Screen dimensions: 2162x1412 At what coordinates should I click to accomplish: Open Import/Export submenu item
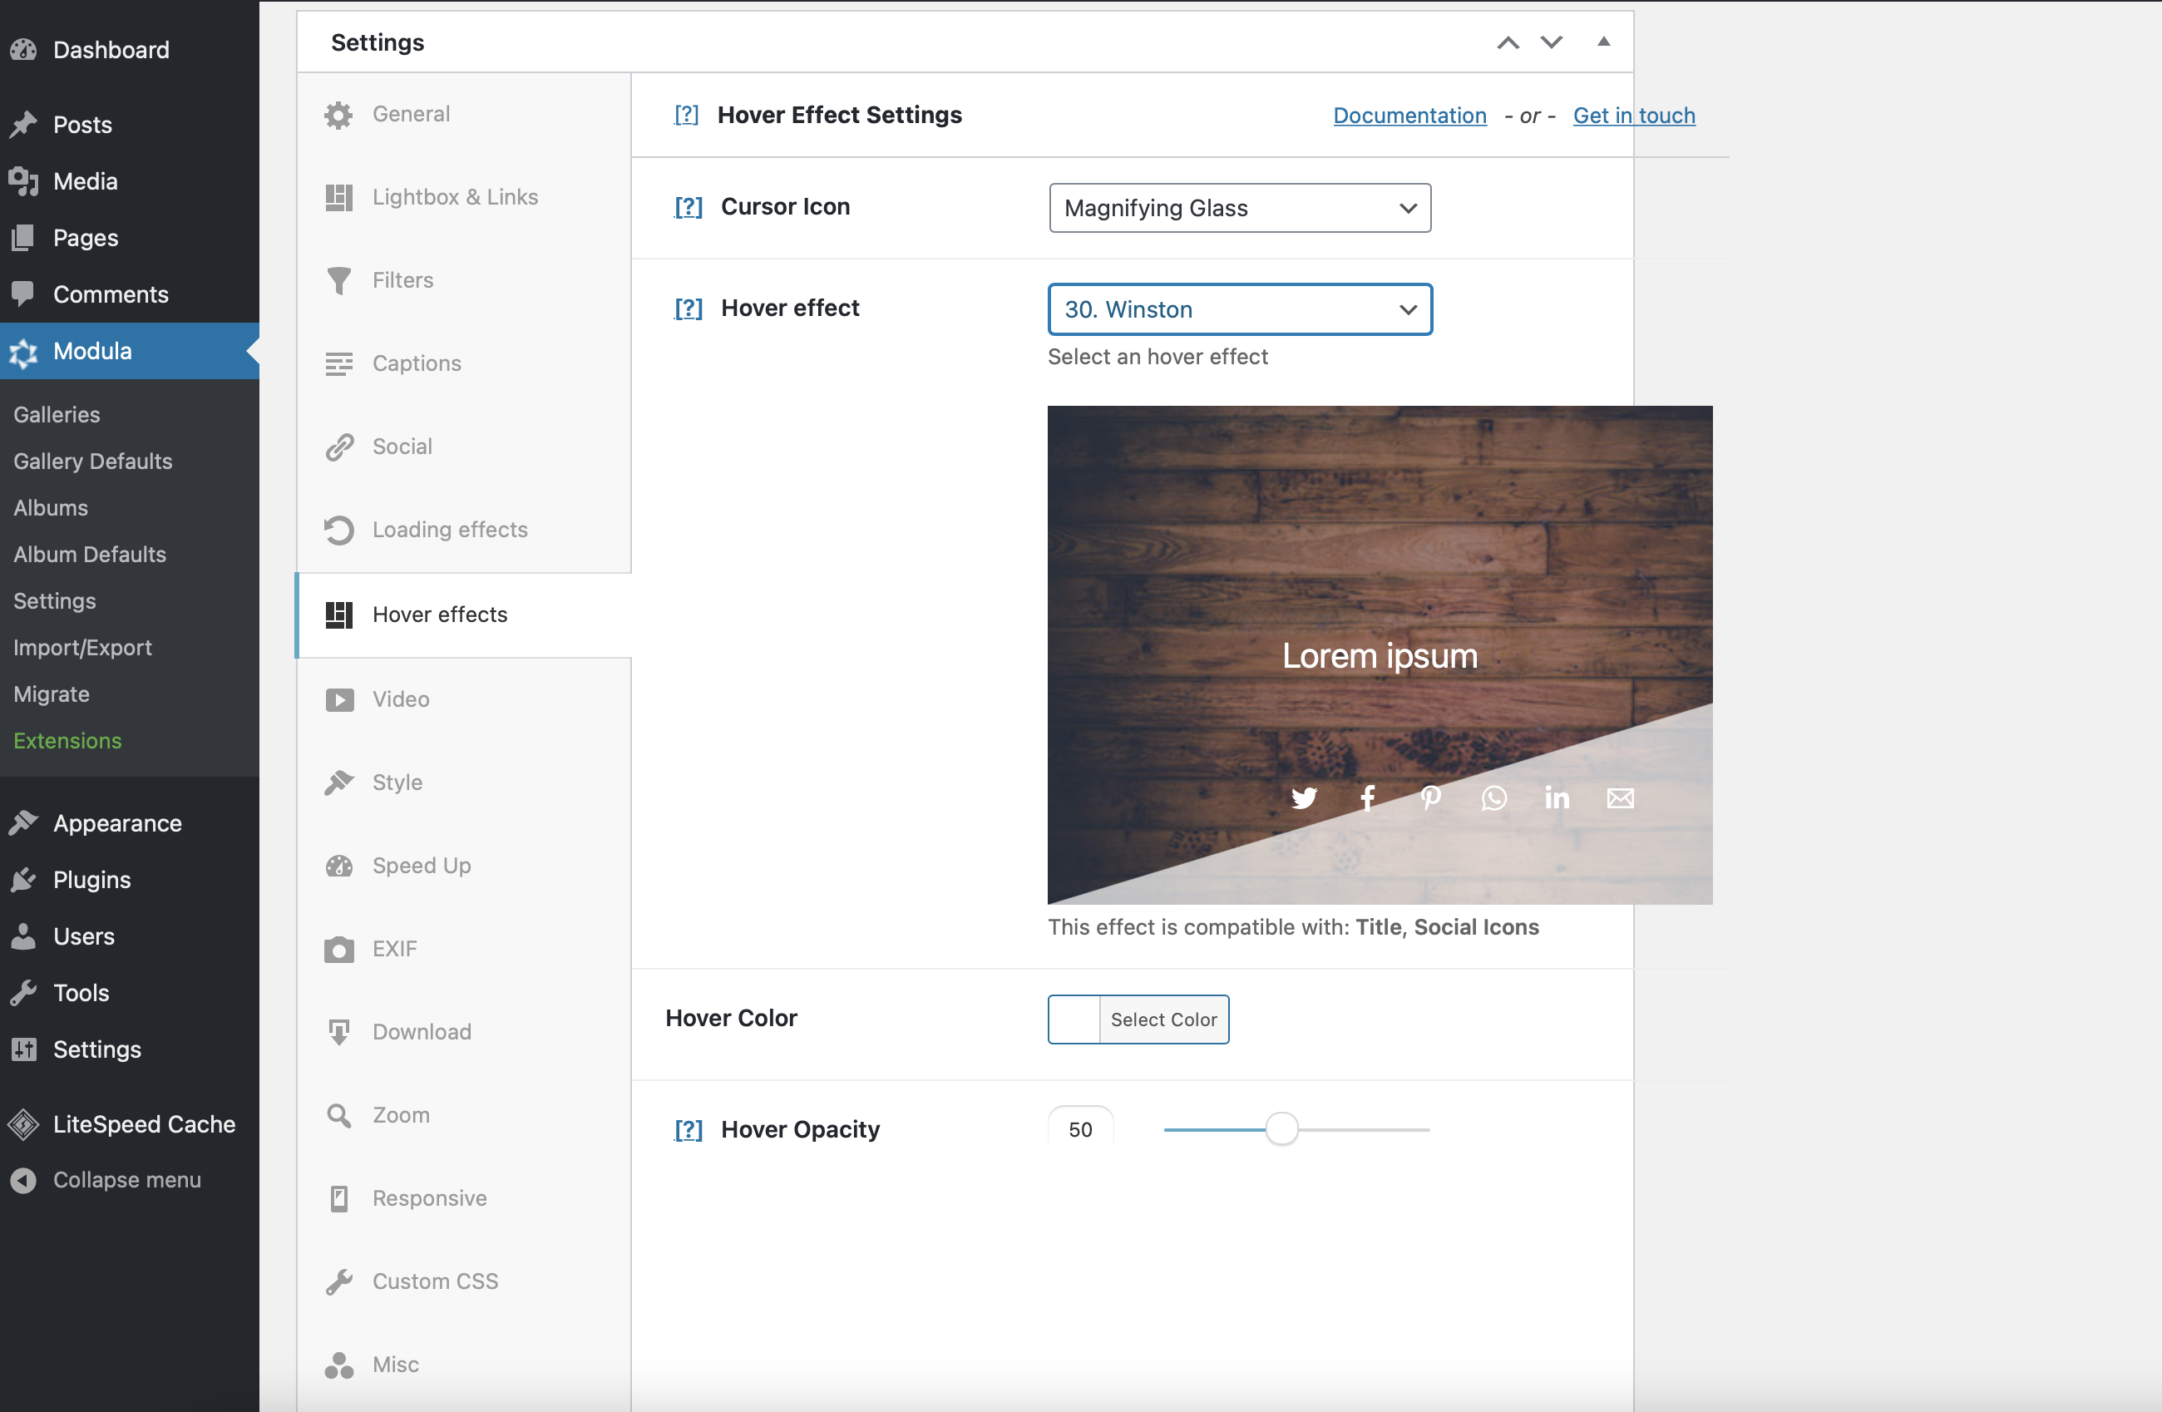82,648
